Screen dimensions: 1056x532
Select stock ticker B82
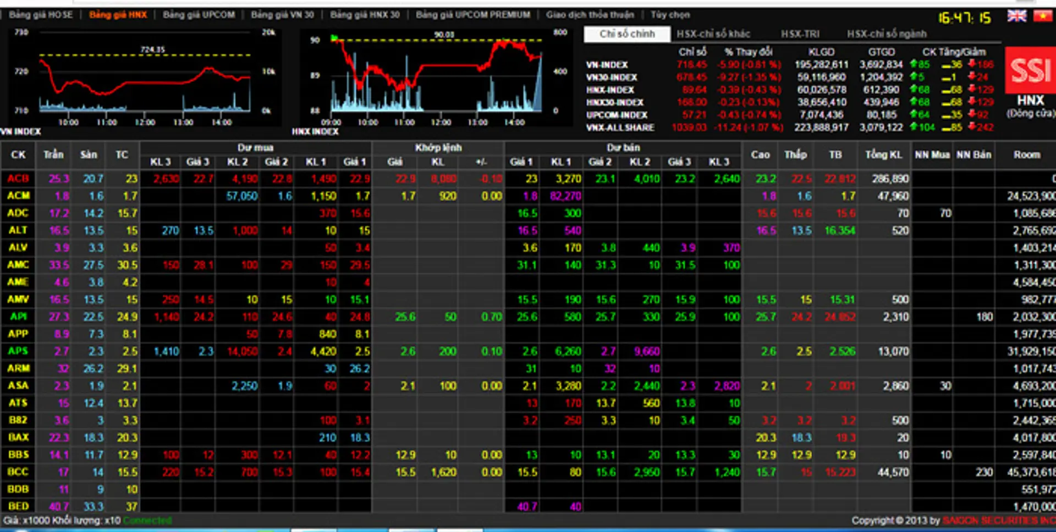click(18, 420)
